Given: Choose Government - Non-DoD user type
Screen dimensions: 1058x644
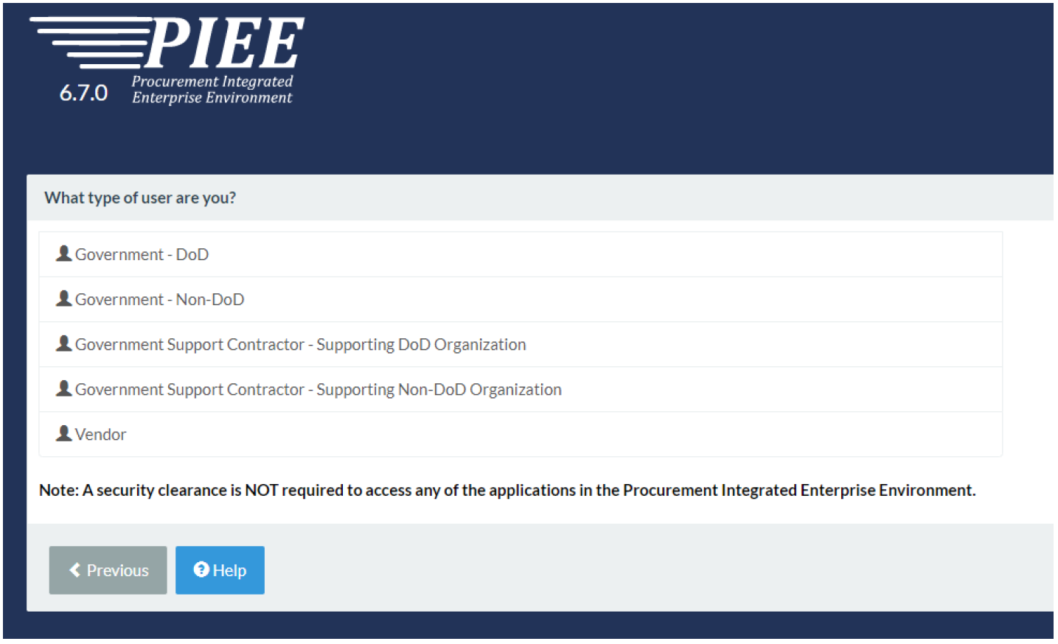Looking at the screenshot, I should [521, 299].
